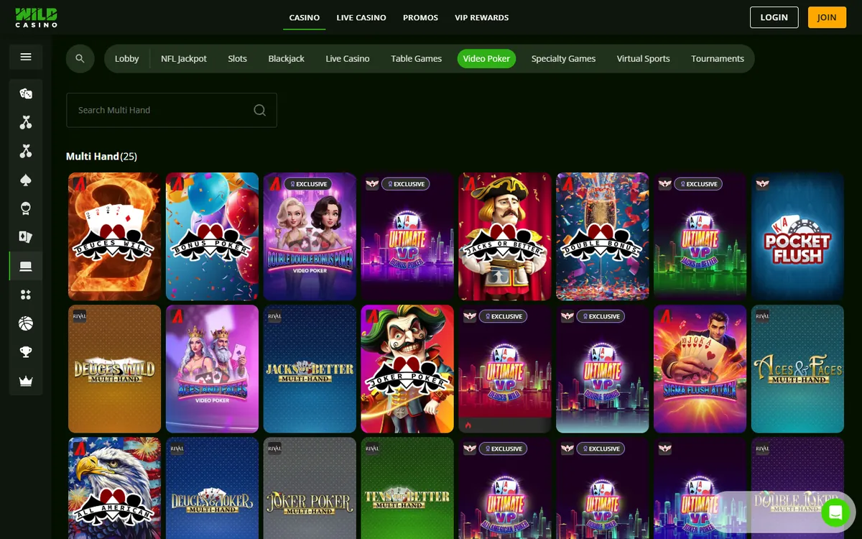Open the Live Casino category pill
Viewport: 862px width, 539px height.
click(348, 58)
